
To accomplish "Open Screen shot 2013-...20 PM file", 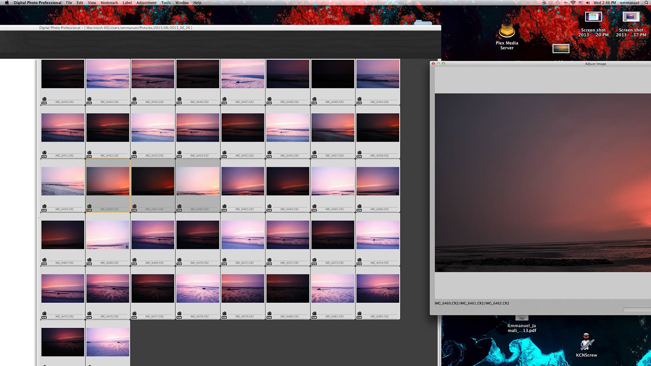I will click(x=593, y=17).
